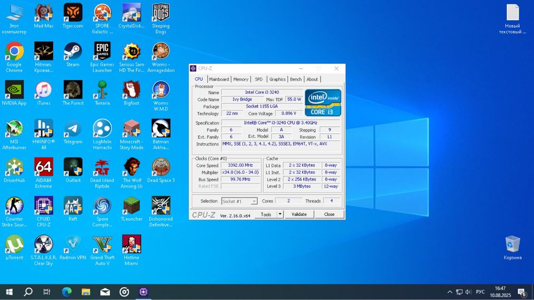Click the Intel Core i3 logo badge

323,103
